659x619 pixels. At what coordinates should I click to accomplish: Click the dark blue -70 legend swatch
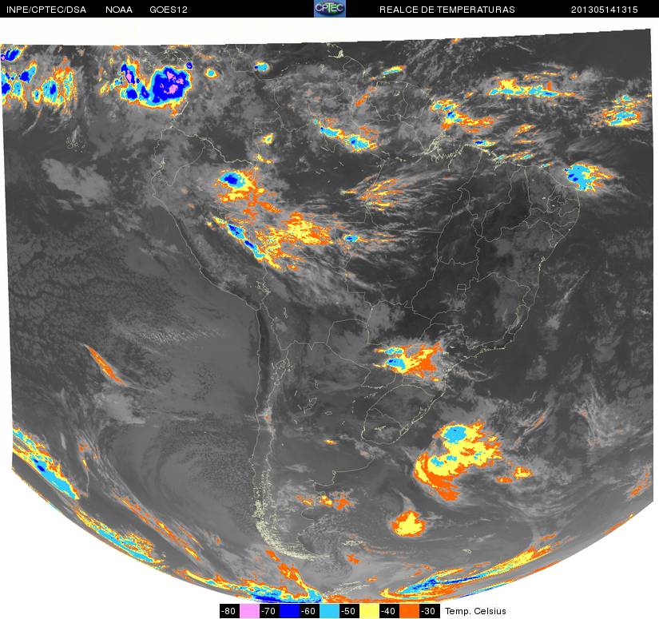tap(288, 611)
